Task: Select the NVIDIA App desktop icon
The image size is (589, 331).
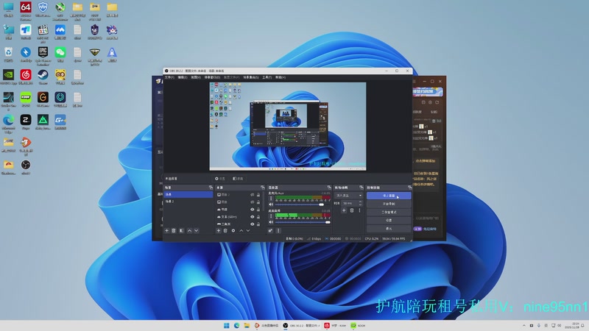Action: 8,77
